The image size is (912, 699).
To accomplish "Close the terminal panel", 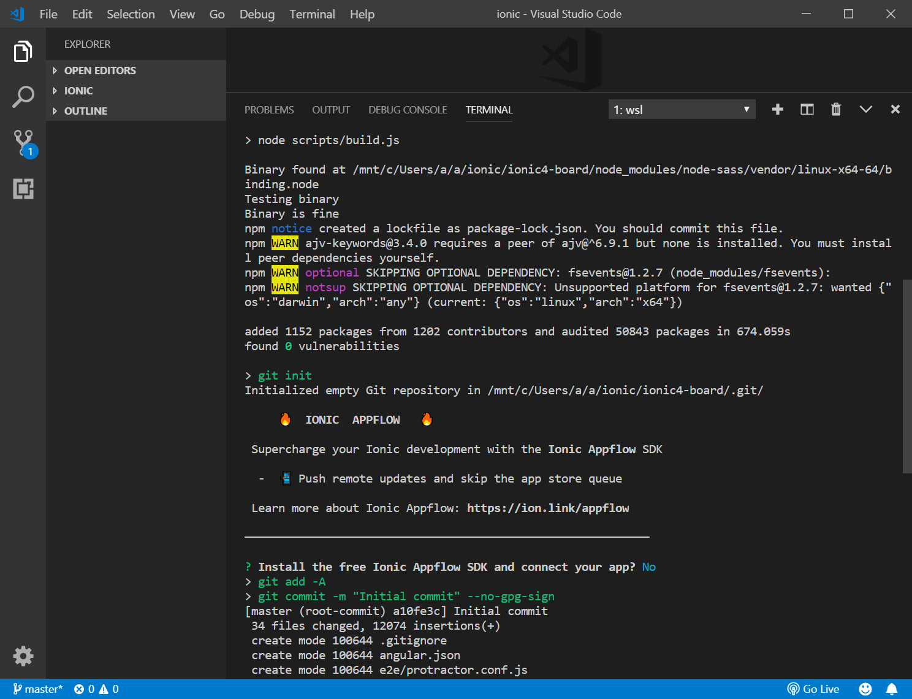I will (895, 109).
